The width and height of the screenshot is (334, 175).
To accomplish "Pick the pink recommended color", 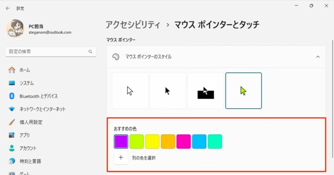I will click(x=184, y=141).
